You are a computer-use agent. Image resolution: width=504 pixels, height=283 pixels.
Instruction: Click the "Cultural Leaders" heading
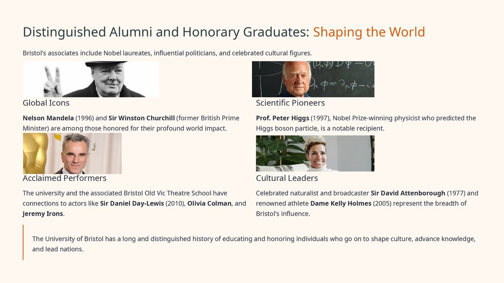coord(286,178)
